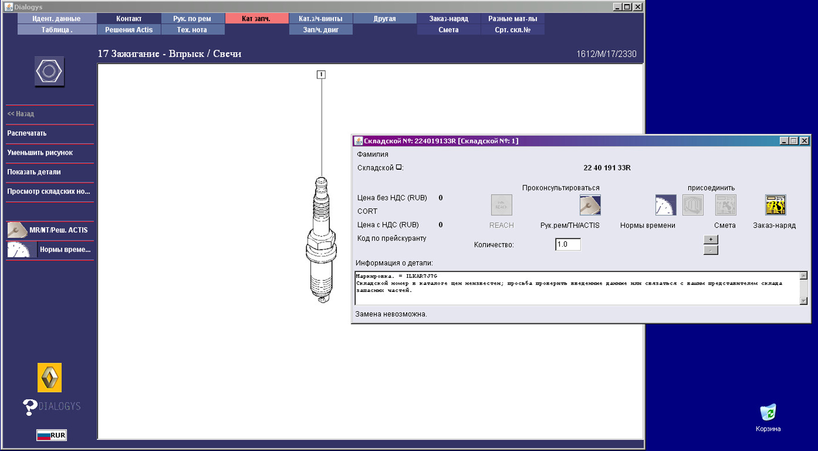Click the Нормы времени gauge icon in dialog
The image size is (818, 451).
(665, 205)
